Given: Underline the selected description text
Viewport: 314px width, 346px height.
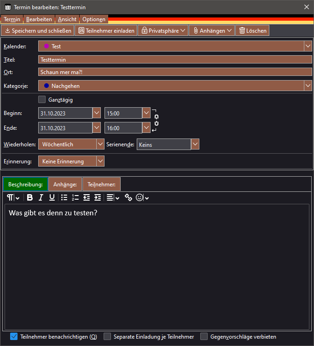Looking at the screenshot, I should pos(52,197).
